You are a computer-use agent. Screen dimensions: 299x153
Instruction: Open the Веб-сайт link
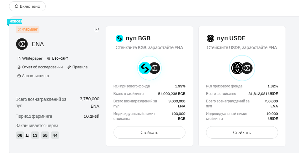pyautogui.click(x=58, y=58)
